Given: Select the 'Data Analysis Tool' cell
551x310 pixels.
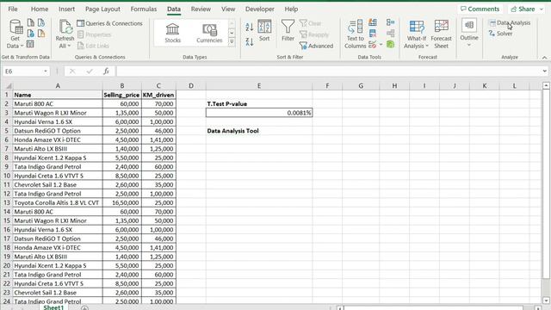Looking at the screenshot, I should [x=259, y=131].
